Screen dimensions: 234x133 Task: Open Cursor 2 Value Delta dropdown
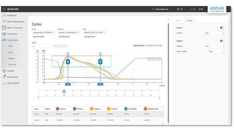click(x=216, y=52)
